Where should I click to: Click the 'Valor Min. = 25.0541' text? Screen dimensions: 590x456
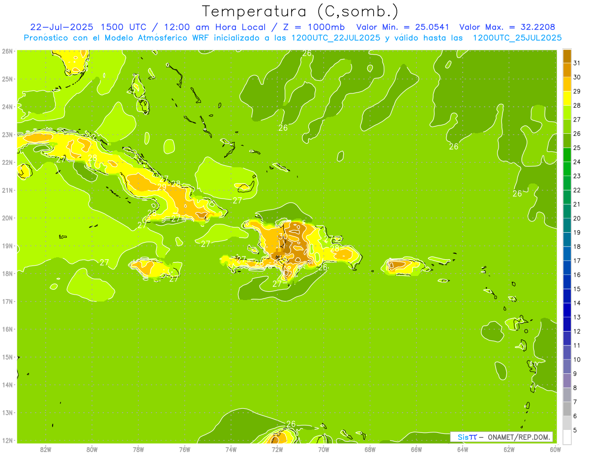[403, 27]
